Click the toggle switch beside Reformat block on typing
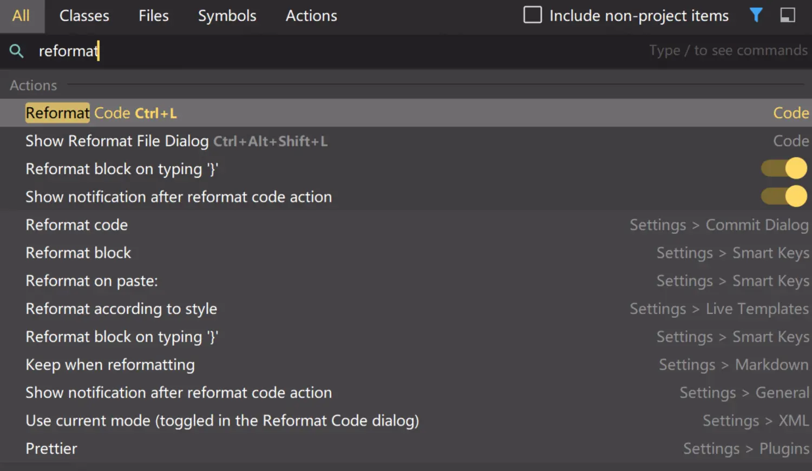The image size is (812, 471). [783, 168]
